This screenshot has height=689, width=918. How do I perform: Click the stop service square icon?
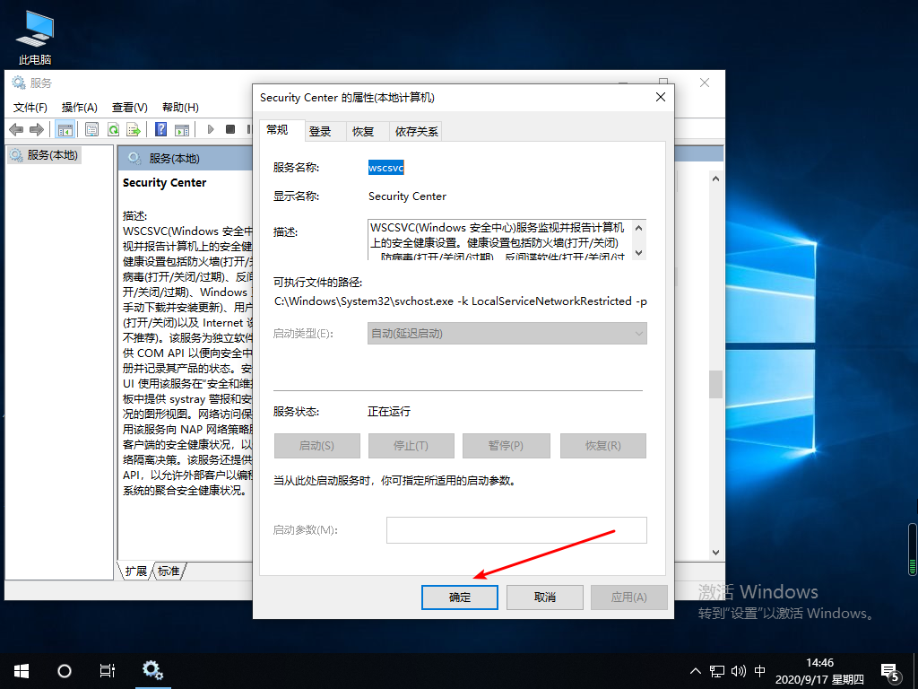pyautogui.click(x=230, y=129)
